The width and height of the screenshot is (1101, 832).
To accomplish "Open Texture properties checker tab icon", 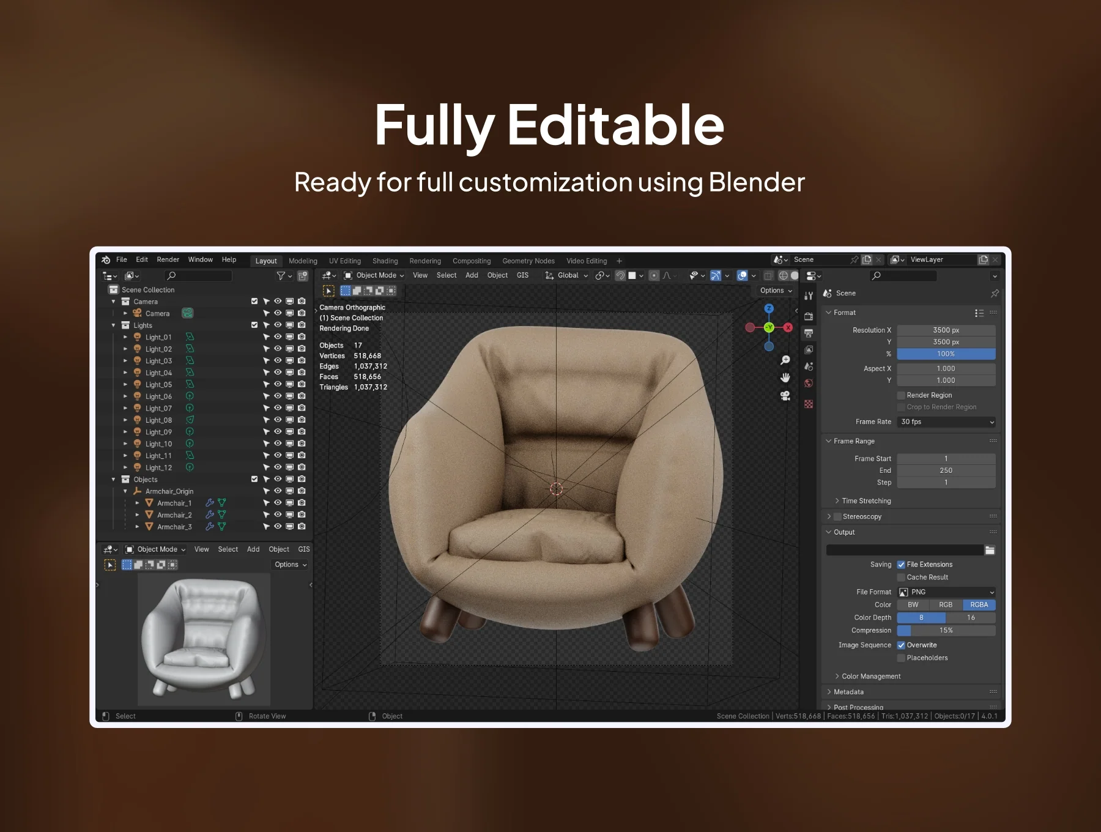I will pos(809,404).
